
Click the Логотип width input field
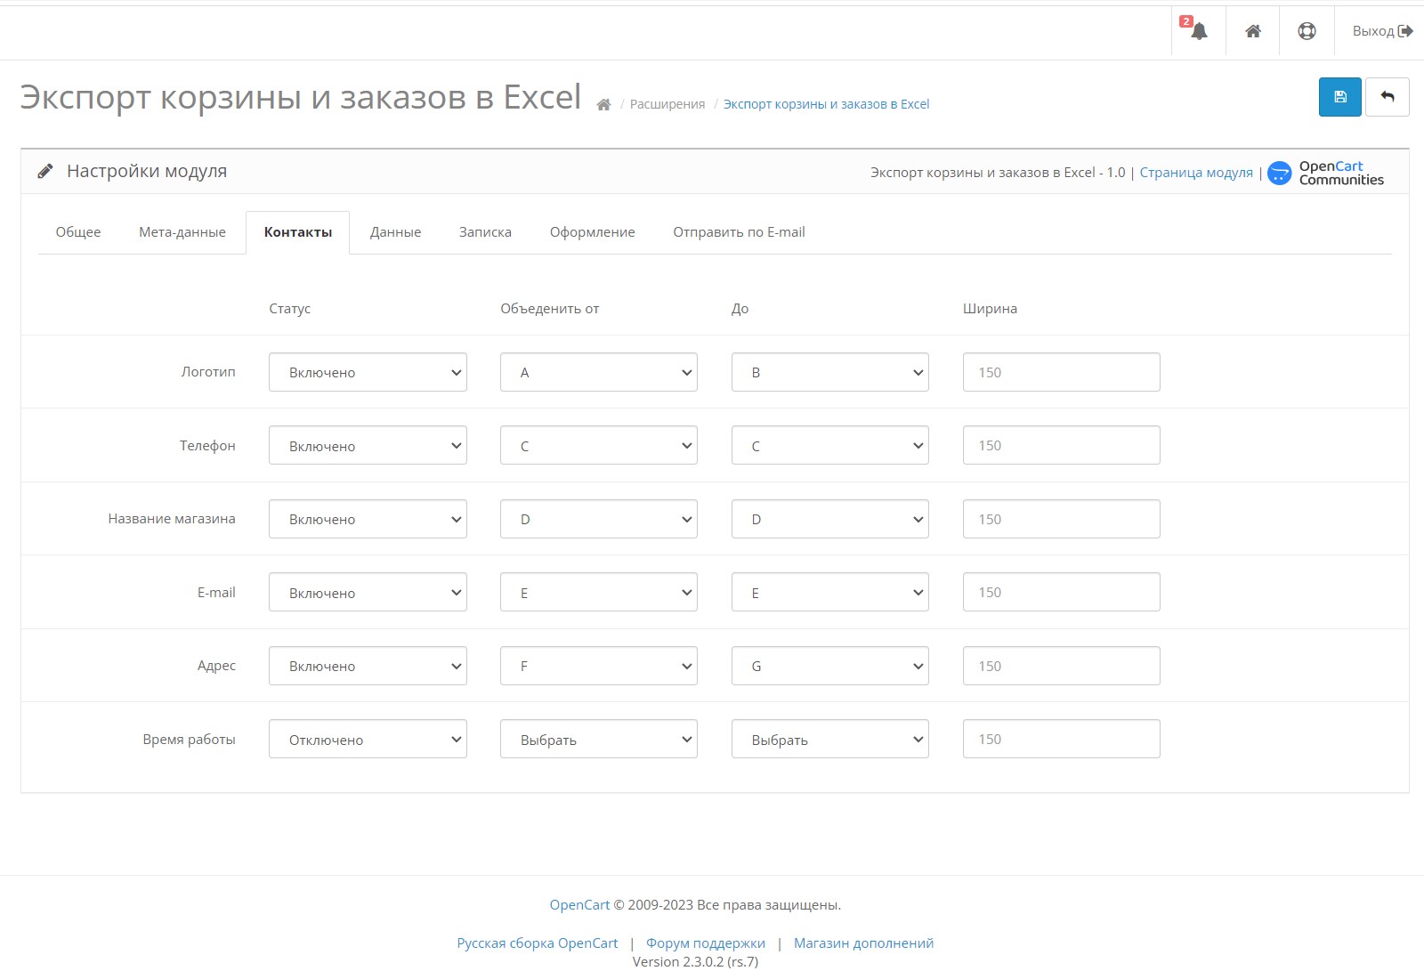coord(1062,372)
